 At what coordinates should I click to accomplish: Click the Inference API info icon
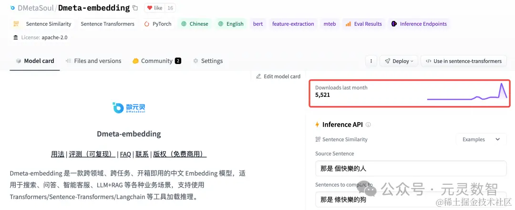pos(368,125)
